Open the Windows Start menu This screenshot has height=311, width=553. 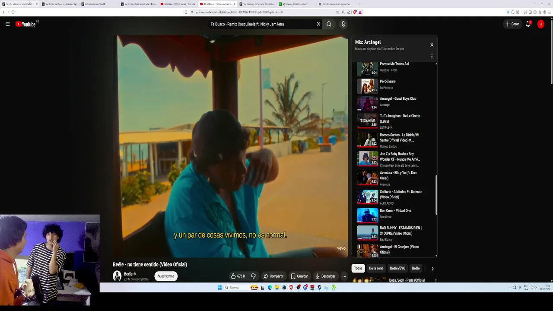coord(219,288)
